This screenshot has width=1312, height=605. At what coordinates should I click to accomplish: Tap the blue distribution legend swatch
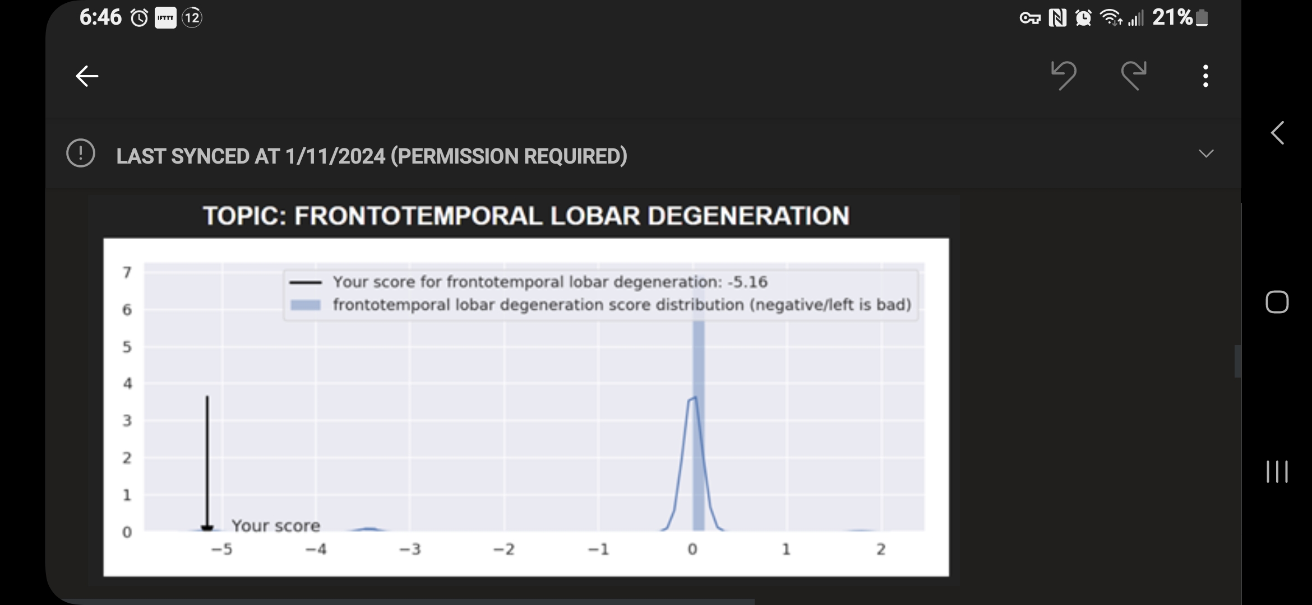[x=306, y=305]
